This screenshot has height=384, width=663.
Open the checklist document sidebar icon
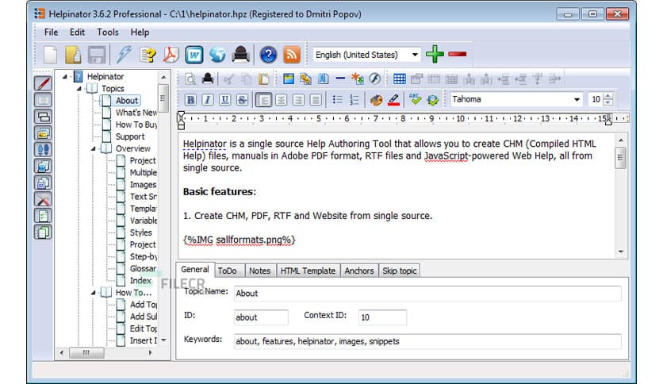(43, 216)
